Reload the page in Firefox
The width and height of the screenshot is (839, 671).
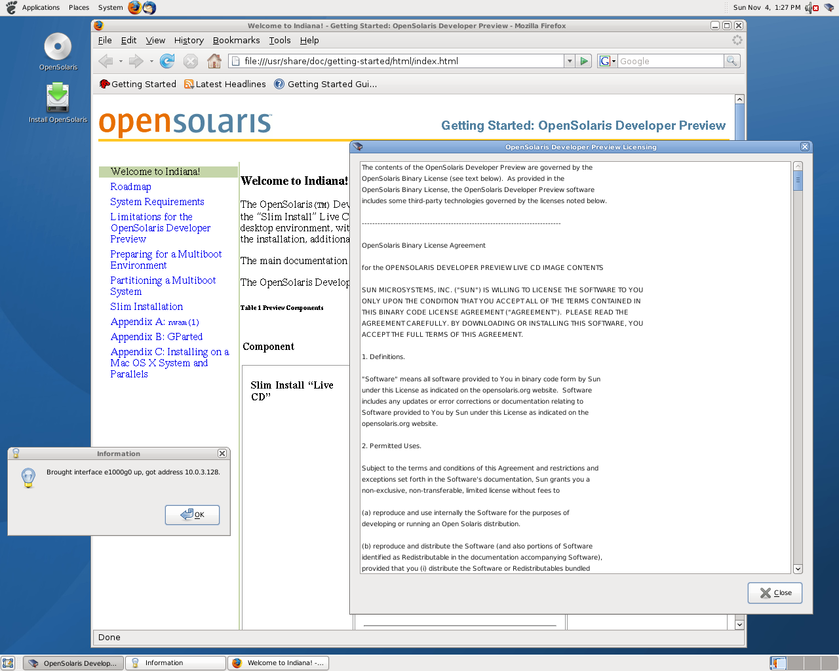coord(167,61)
